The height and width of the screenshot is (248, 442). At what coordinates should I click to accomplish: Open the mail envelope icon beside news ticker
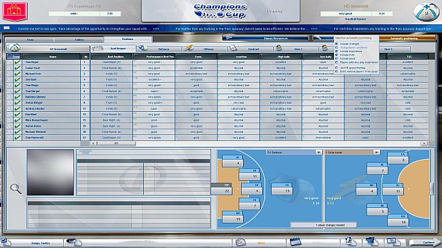point(7,28)
